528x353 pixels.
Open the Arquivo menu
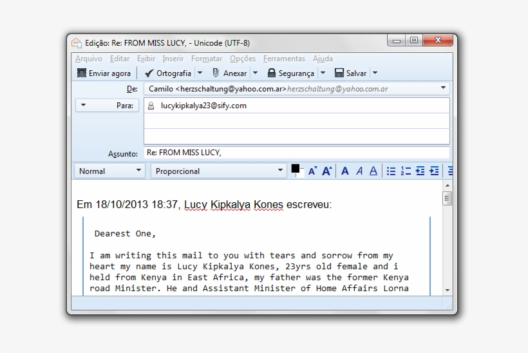[89, 59]
